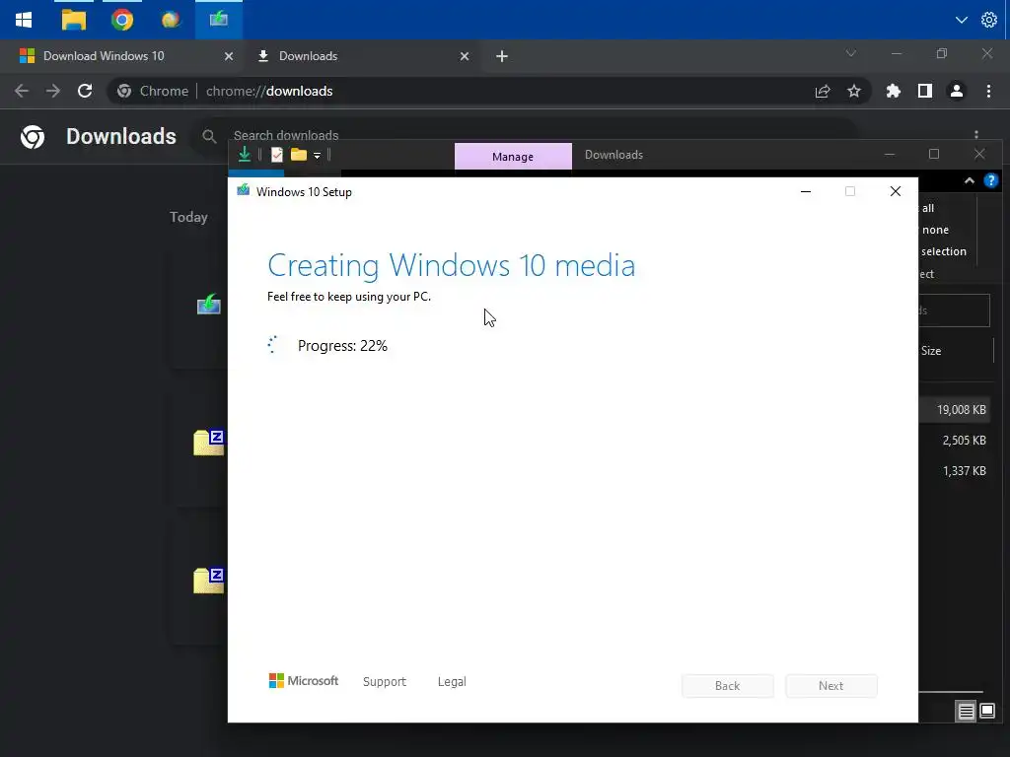The image size is (1010, 757).
Task: Open Explorer help icon
Action: [990, 181]
